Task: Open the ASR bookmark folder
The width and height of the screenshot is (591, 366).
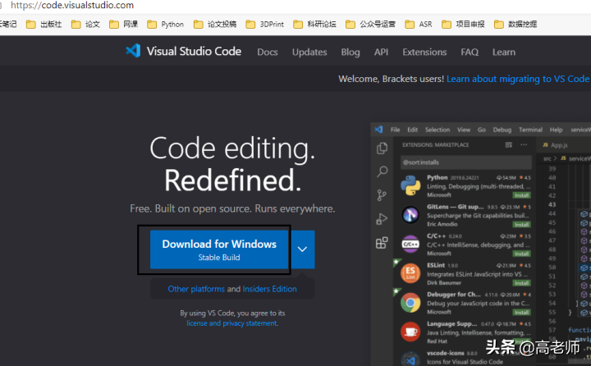Action: tap(419, 24)
